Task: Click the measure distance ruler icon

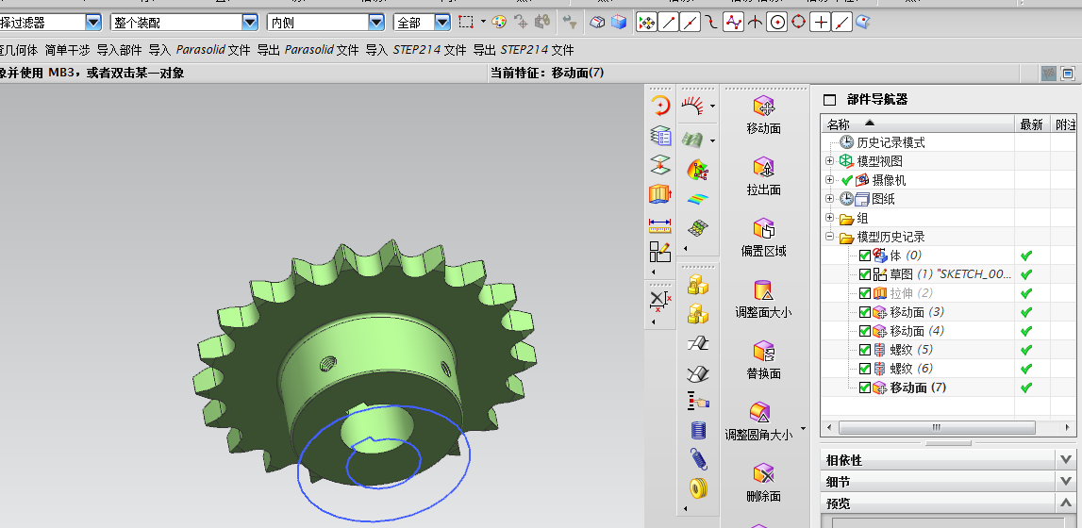Action: [659, 224]
